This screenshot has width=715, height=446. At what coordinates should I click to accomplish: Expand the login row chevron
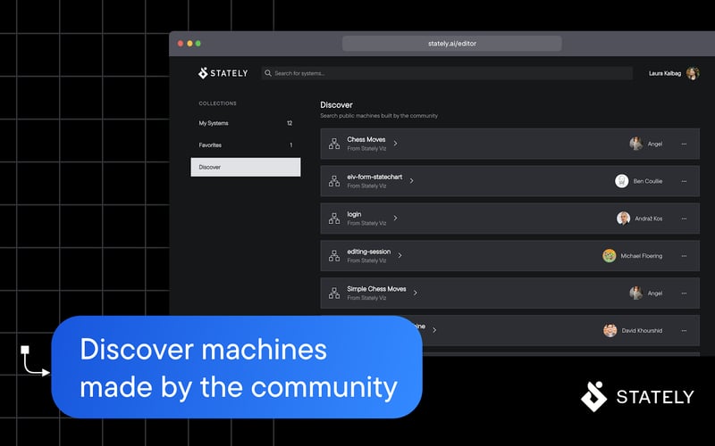[395, 218]
